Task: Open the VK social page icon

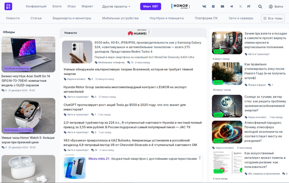Action: coord(204,7)
